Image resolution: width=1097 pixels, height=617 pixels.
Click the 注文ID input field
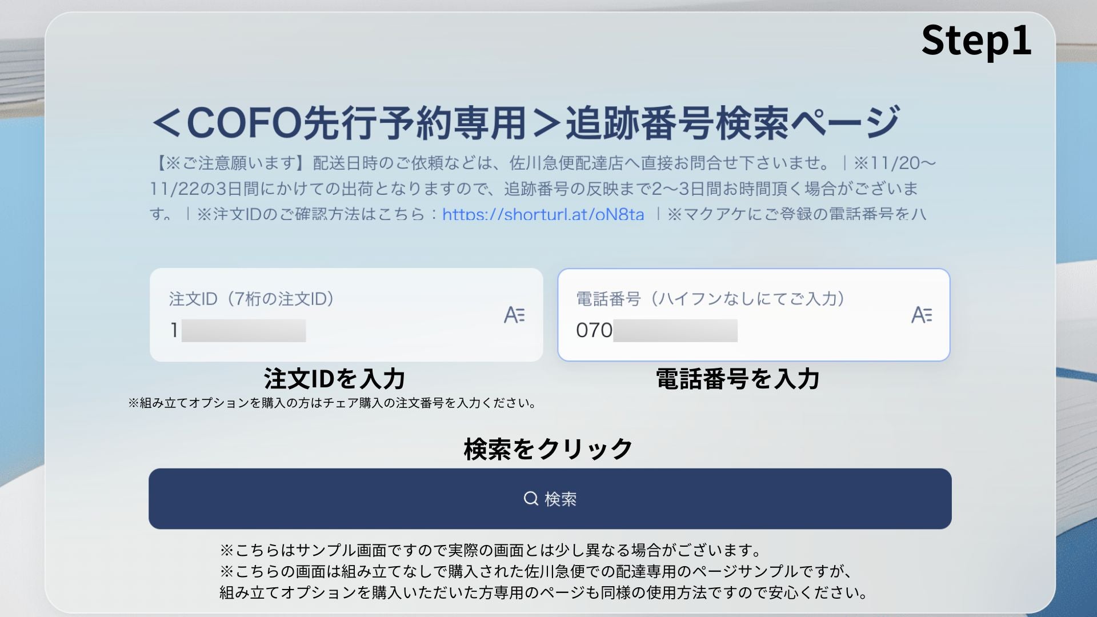(346, 315)
